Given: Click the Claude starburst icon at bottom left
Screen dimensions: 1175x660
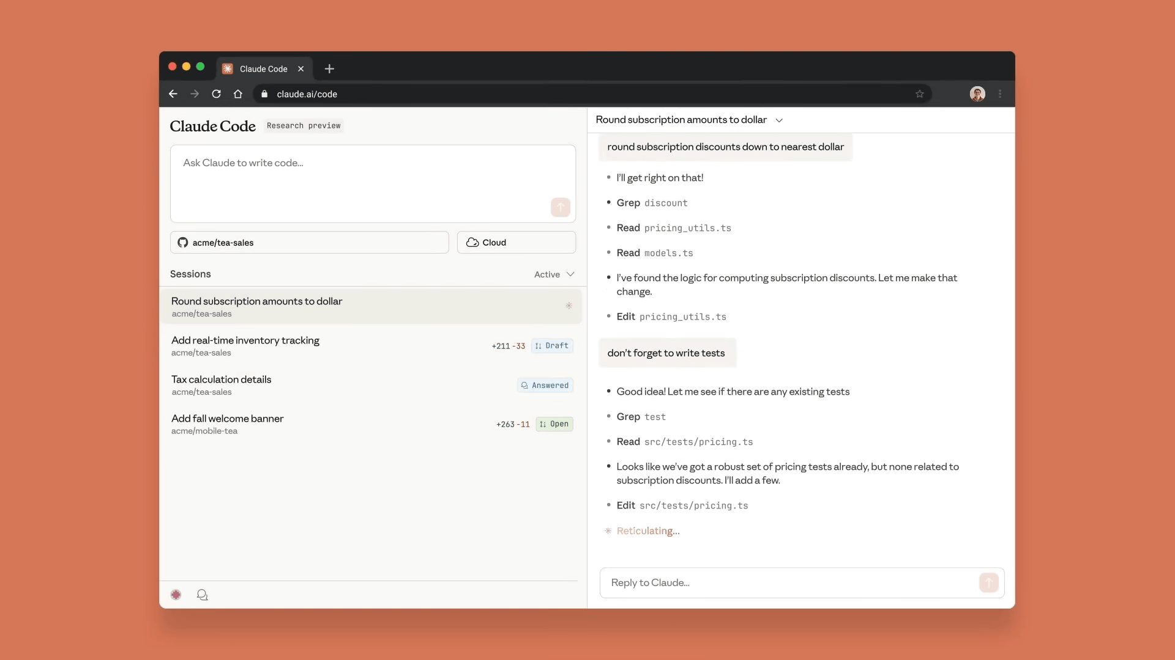Looking at the screenshot, I should [x=176, y=595].
